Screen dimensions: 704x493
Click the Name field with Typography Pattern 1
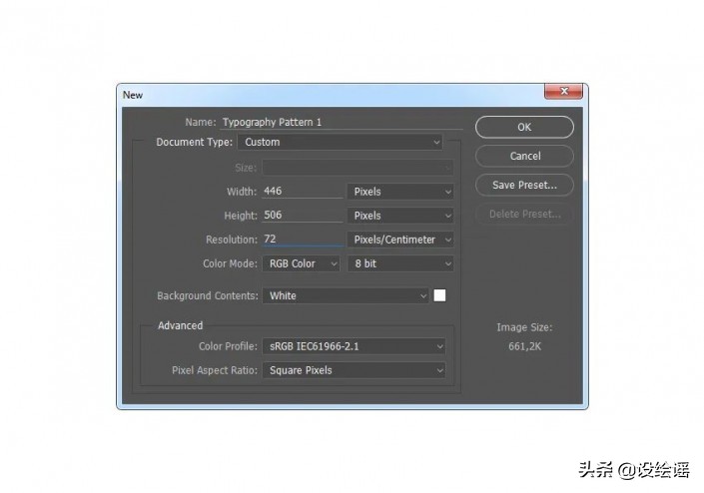342,123
